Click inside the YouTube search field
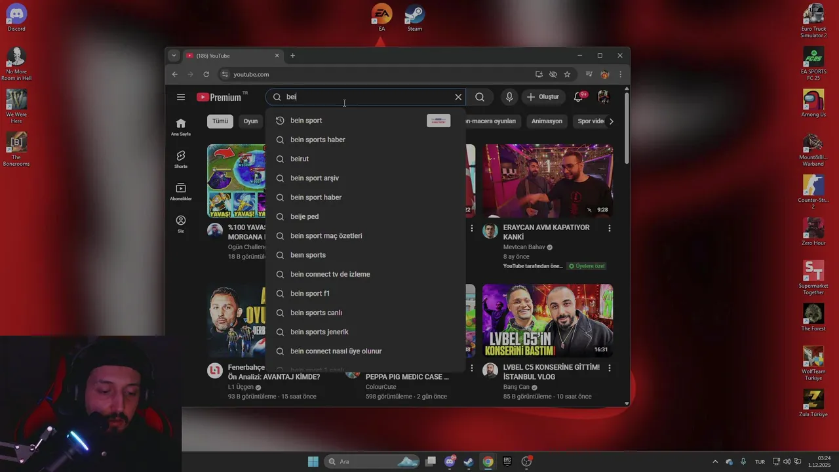 [367, 97]
